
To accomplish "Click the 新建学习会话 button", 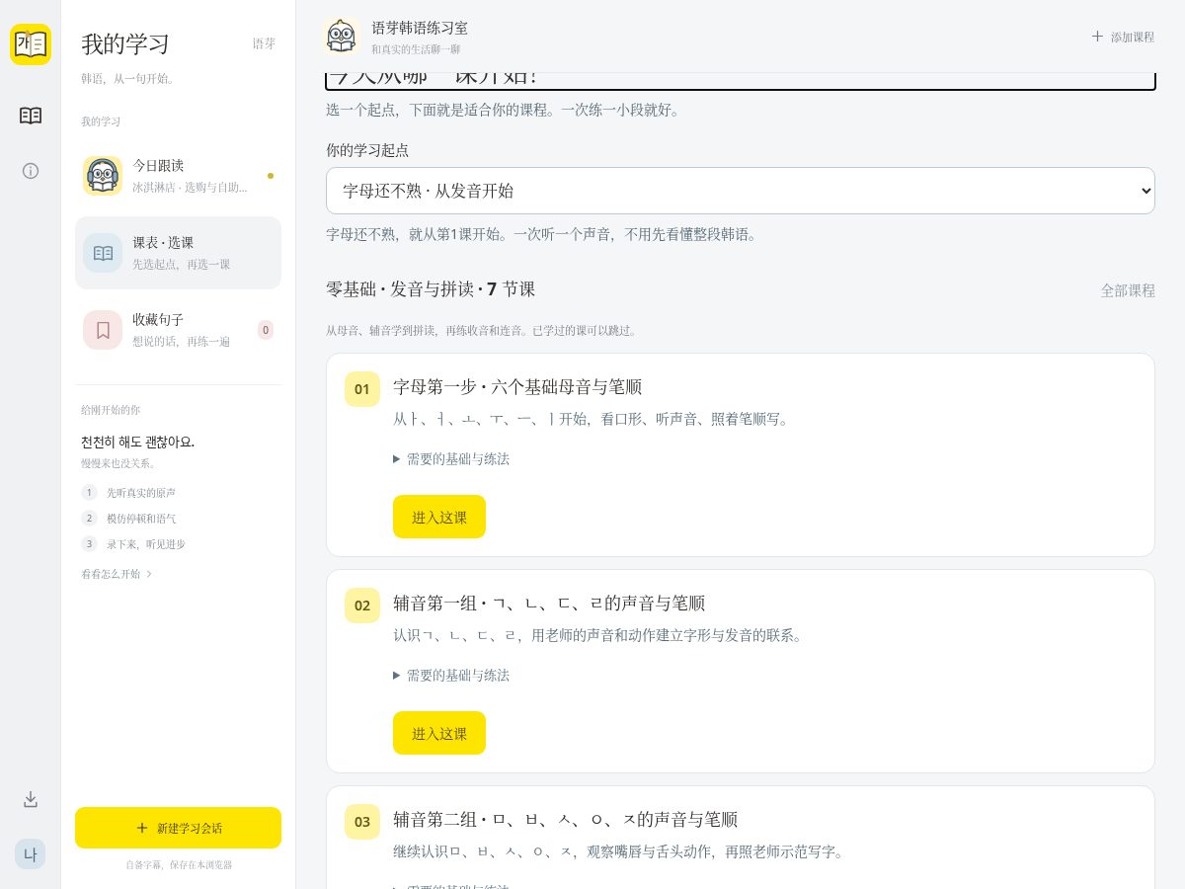I will pyautogui.click(x=178, y=828).
